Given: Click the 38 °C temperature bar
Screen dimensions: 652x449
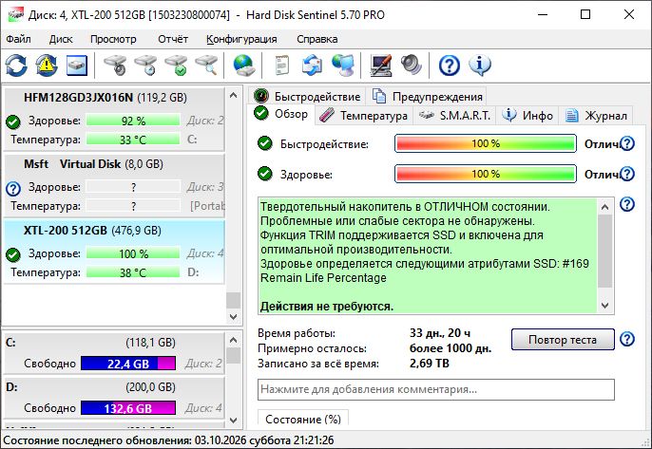Looking at the screenshot, I should point(133,272).
